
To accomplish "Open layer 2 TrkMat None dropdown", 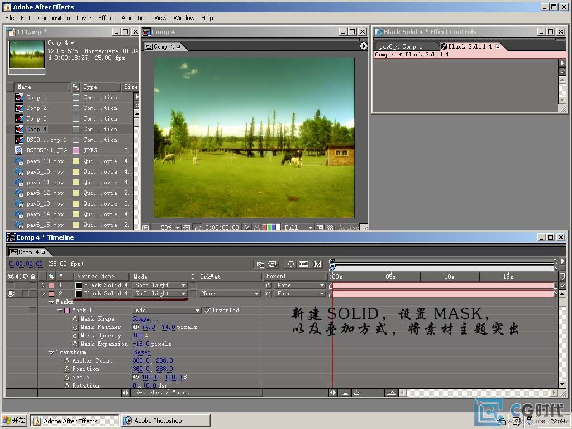I will click(230, 294).
